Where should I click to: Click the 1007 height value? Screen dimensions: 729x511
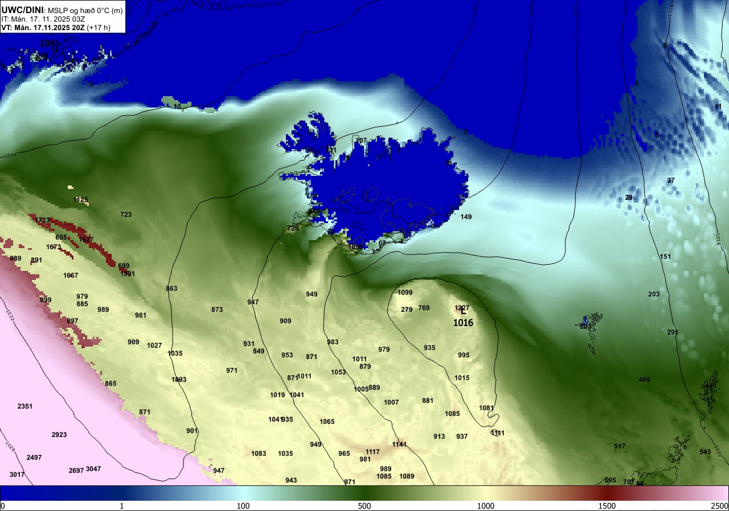(x=391, y=402)
